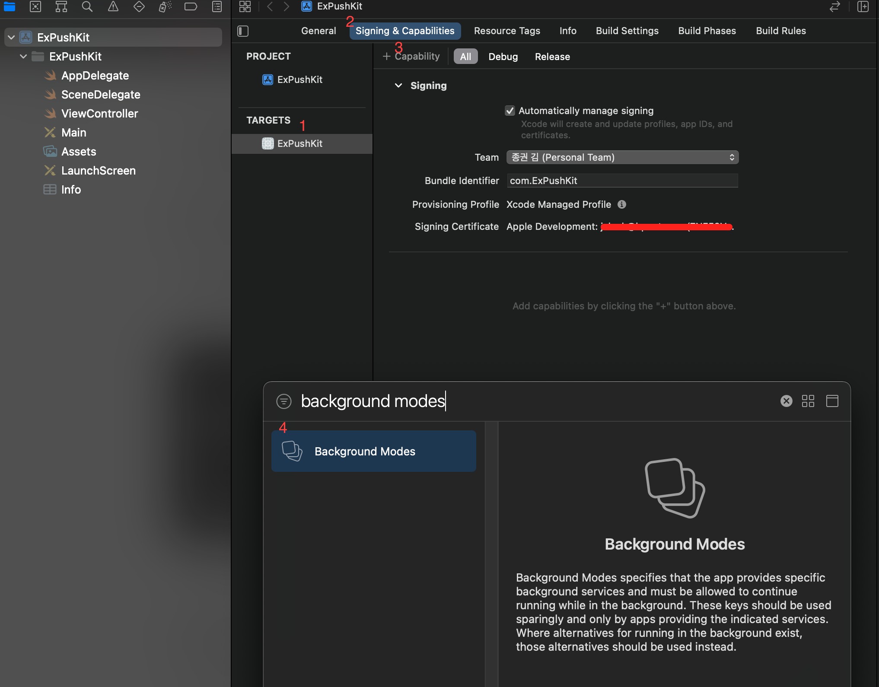The height and width of the screenshot is (687, 879).
Task: Switch capabilities library to grid view
Action: tap(808, 401)
